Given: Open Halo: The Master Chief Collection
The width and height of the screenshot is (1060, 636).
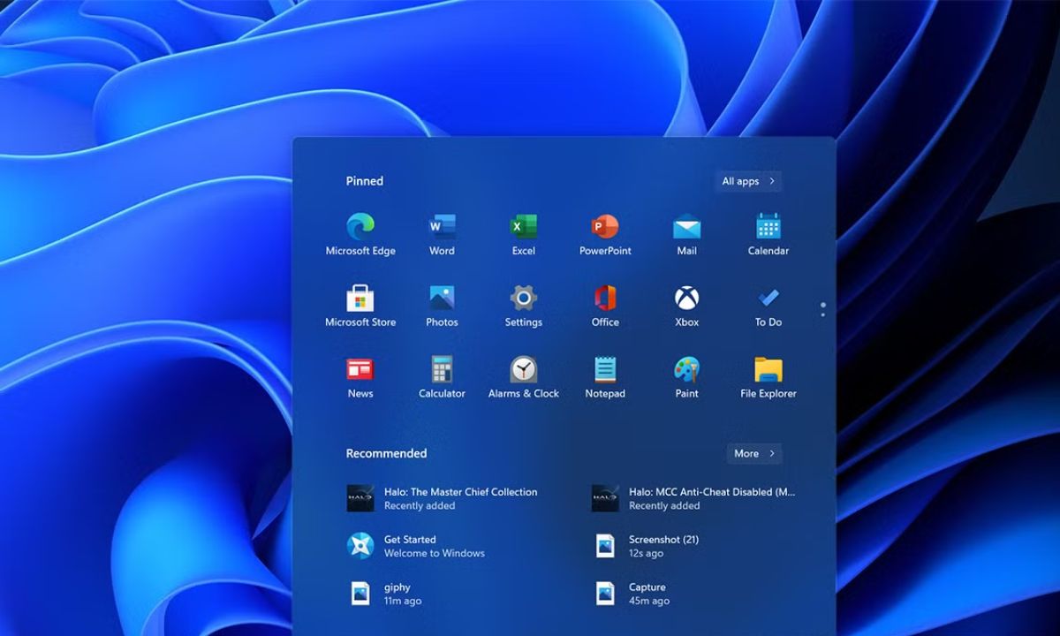Looking at the screenshot, I should (x=443, y=498).
